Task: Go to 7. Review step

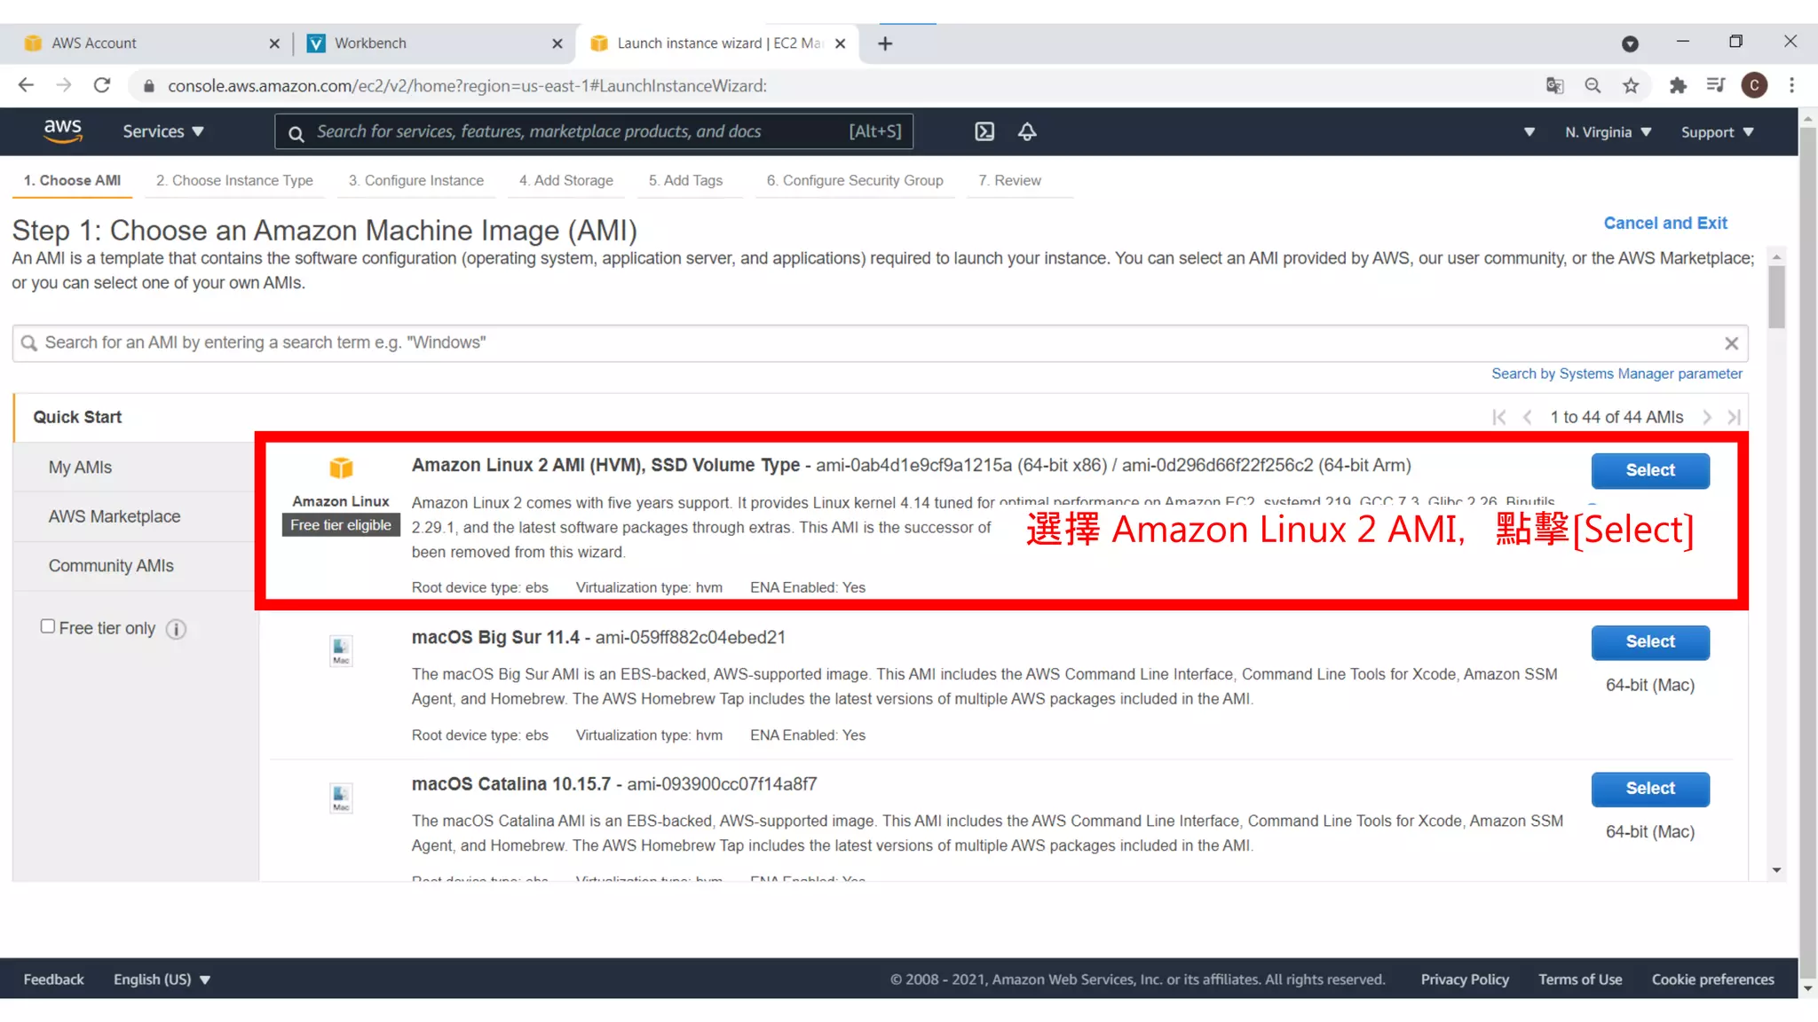Action: click(x=1009, y=180)
